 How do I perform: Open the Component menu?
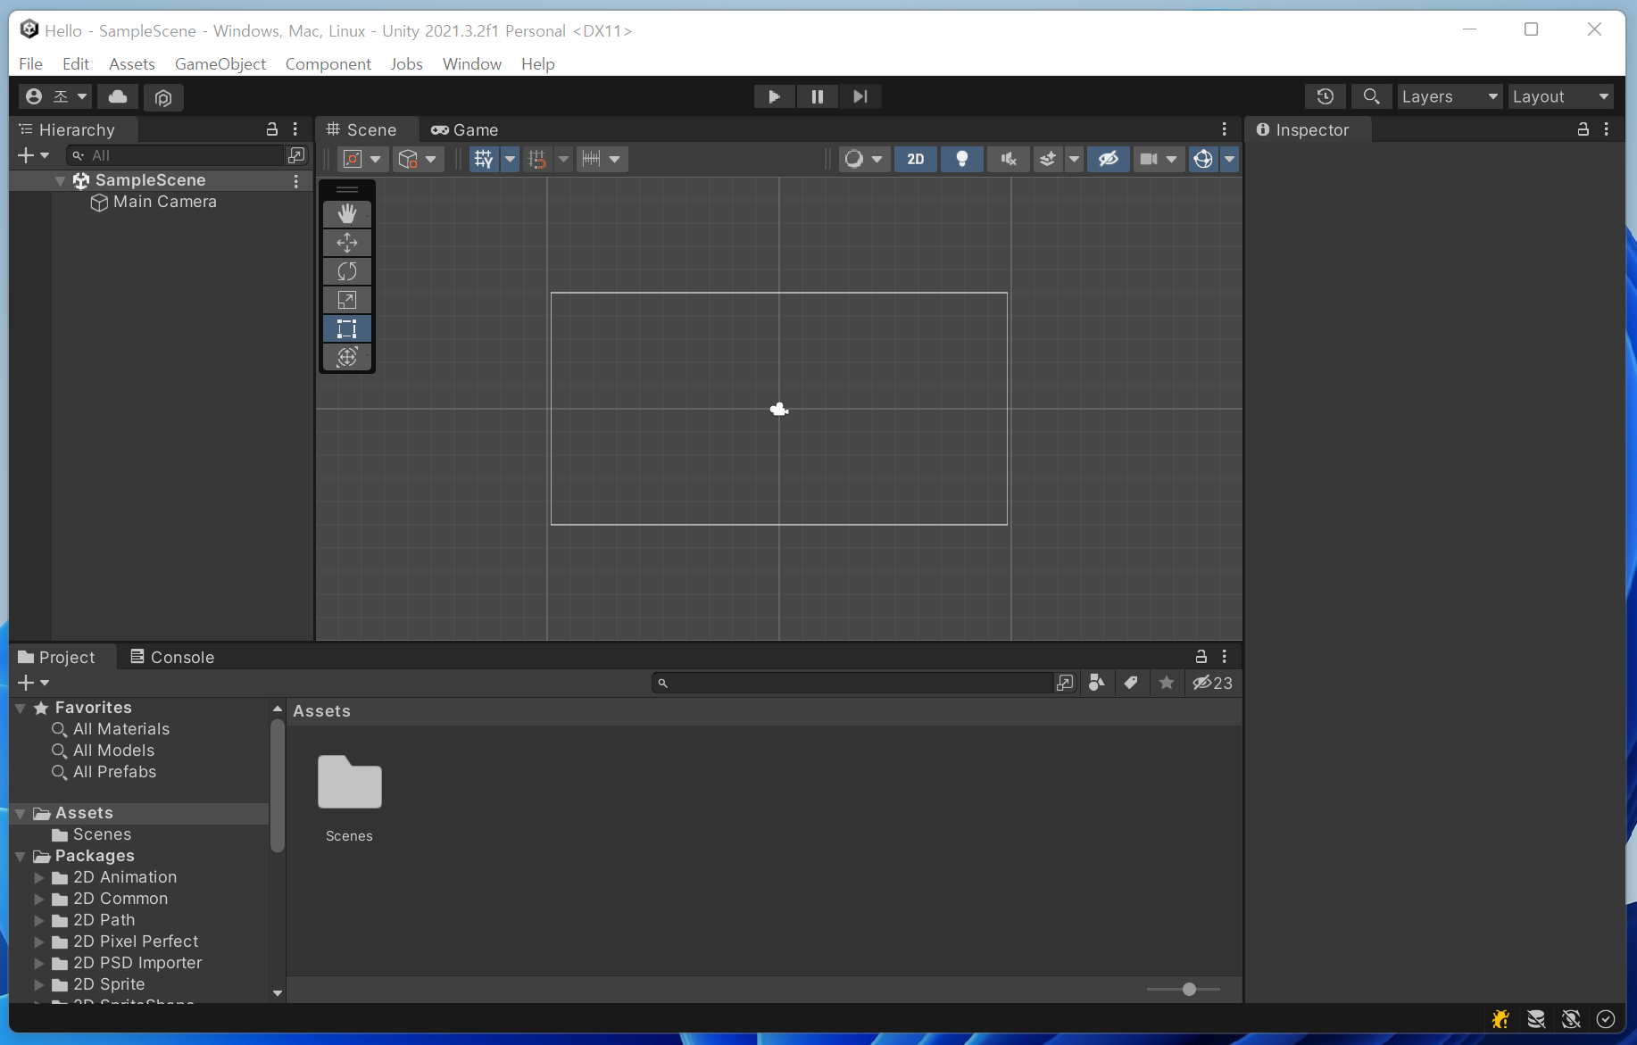pyautogui.click(x=328, y=63)
